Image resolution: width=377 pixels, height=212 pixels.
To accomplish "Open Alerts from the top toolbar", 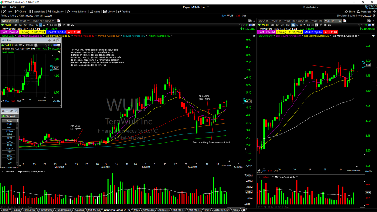I will (95, 11).
